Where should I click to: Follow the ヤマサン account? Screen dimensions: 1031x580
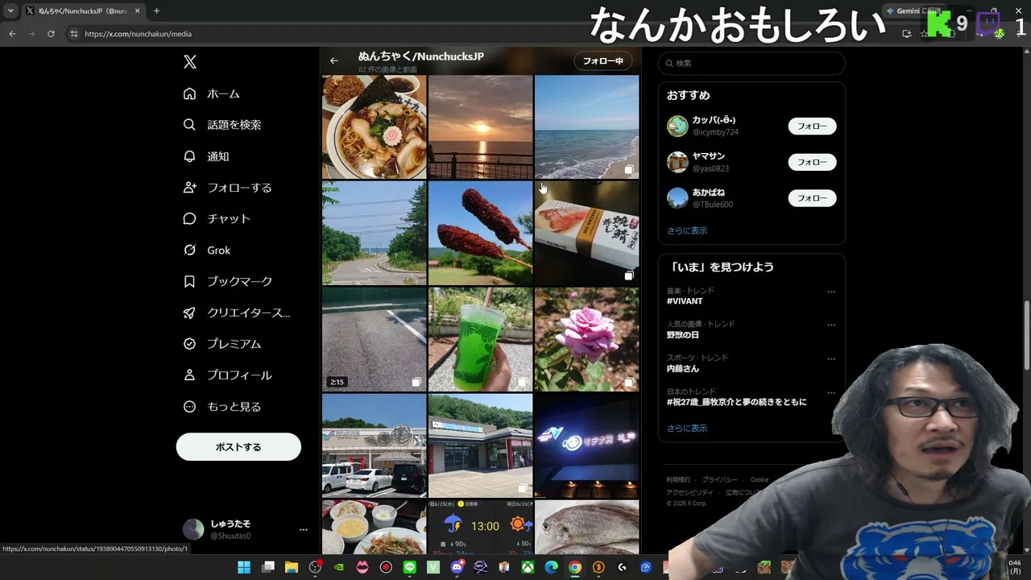tap(812, 162)
